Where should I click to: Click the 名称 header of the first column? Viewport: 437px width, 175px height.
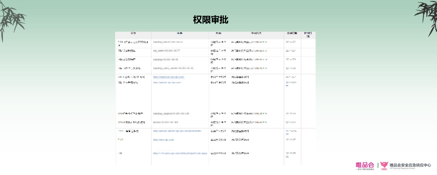[x=133, y=34]
